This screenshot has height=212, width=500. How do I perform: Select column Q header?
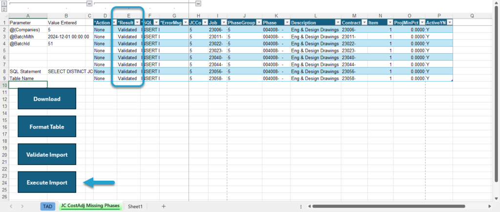coord(472,16)
